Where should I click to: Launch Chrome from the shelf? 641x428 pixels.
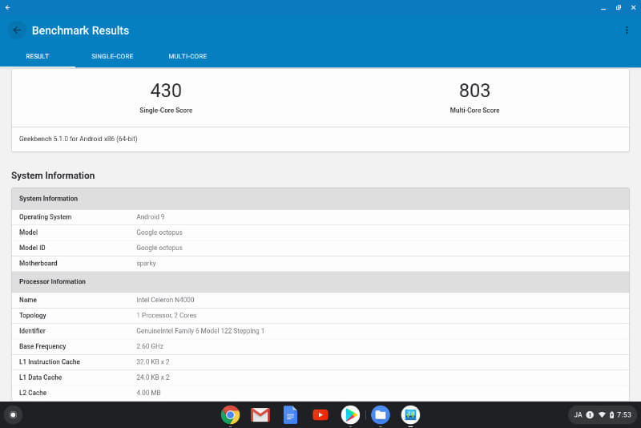coord(230,415)
